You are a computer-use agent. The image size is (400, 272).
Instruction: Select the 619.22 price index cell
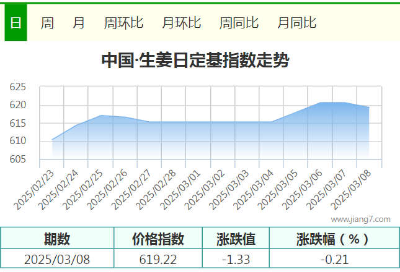tap(158, 260)
